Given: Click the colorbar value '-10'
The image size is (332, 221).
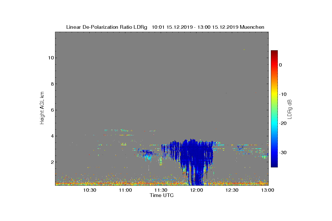Looking at the screenshot, I should [x=282, y=94].
